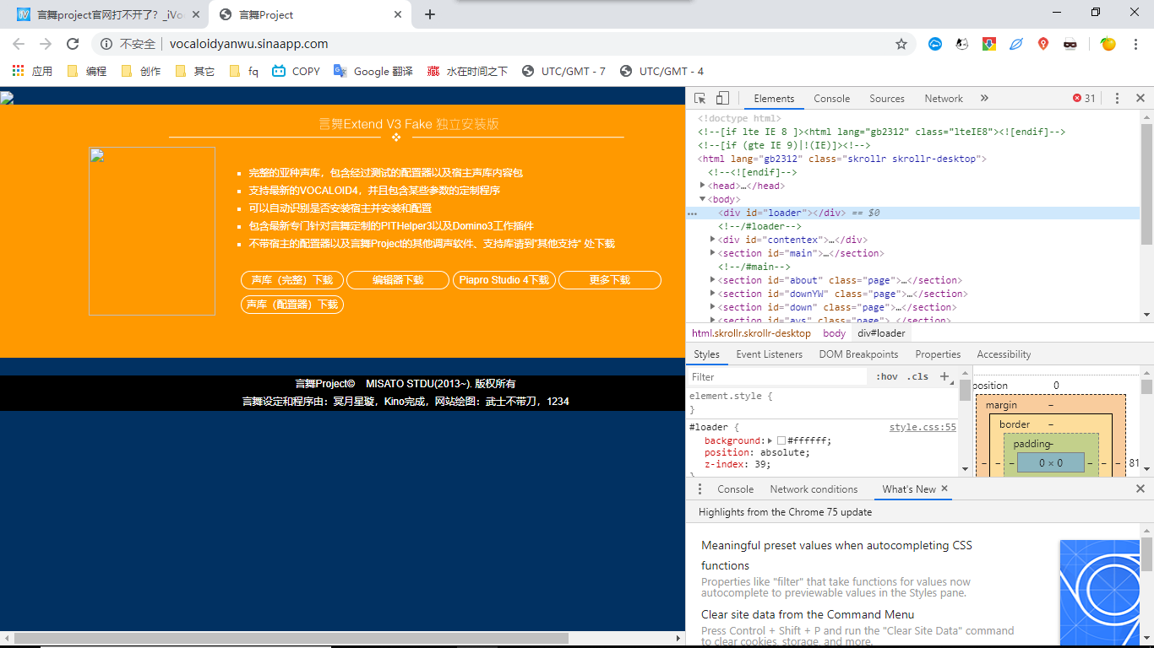
Task: Click the orange extension icon in toolbar
Action: (1108, 44)
